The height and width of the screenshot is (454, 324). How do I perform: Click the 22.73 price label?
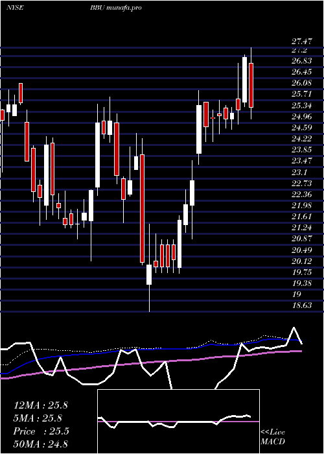(302, 184)
